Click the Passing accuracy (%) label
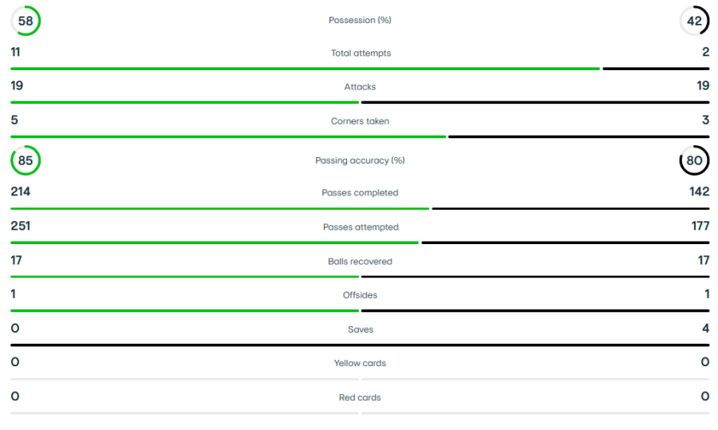The image size is (718, 430). [x=360, y=160]
